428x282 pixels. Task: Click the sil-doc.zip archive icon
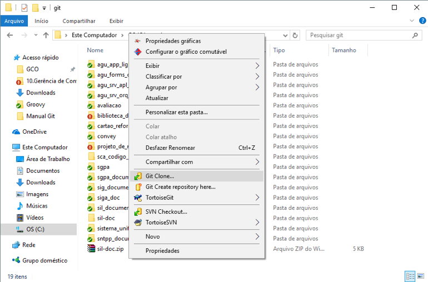click(91, 249)
